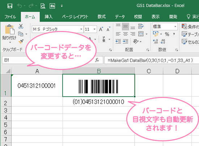The image size is (199, 146).
Task: Switch to the 校閲 tab
Action: (138, 17)
